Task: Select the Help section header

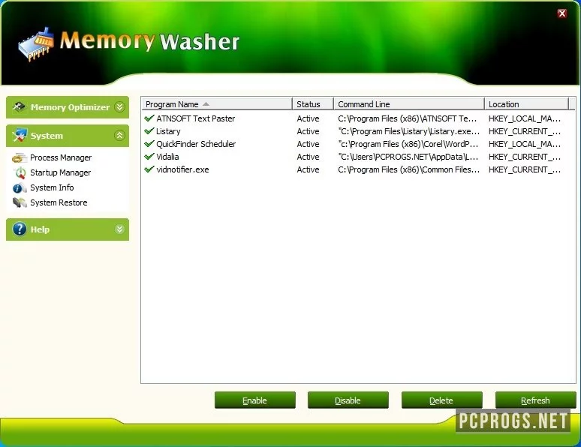Action: click(x=68, y=229)
